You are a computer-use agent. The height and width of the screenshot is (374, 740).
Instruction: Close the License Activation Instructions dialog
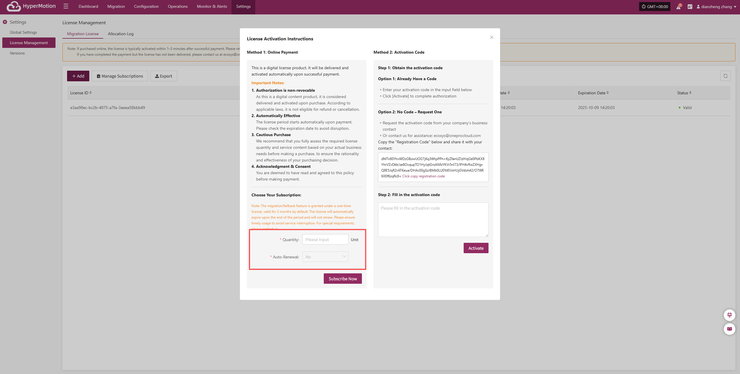point(492,37)
